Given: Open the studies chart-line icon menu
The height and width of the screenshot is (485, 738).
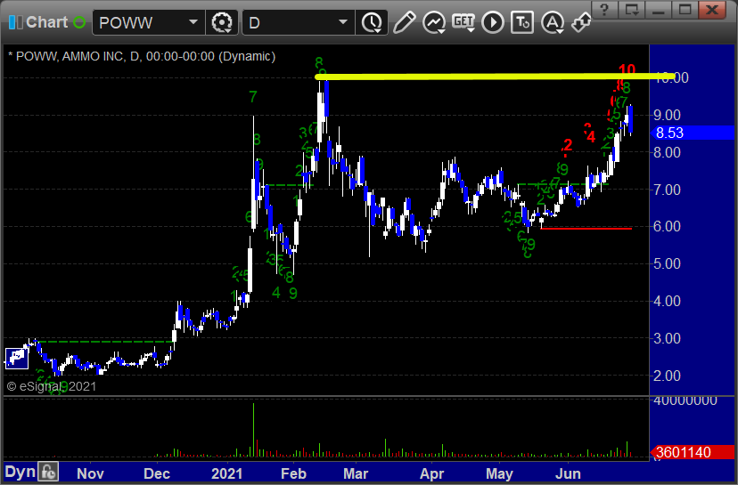Looking at the screenshot, I should [434, 22].
